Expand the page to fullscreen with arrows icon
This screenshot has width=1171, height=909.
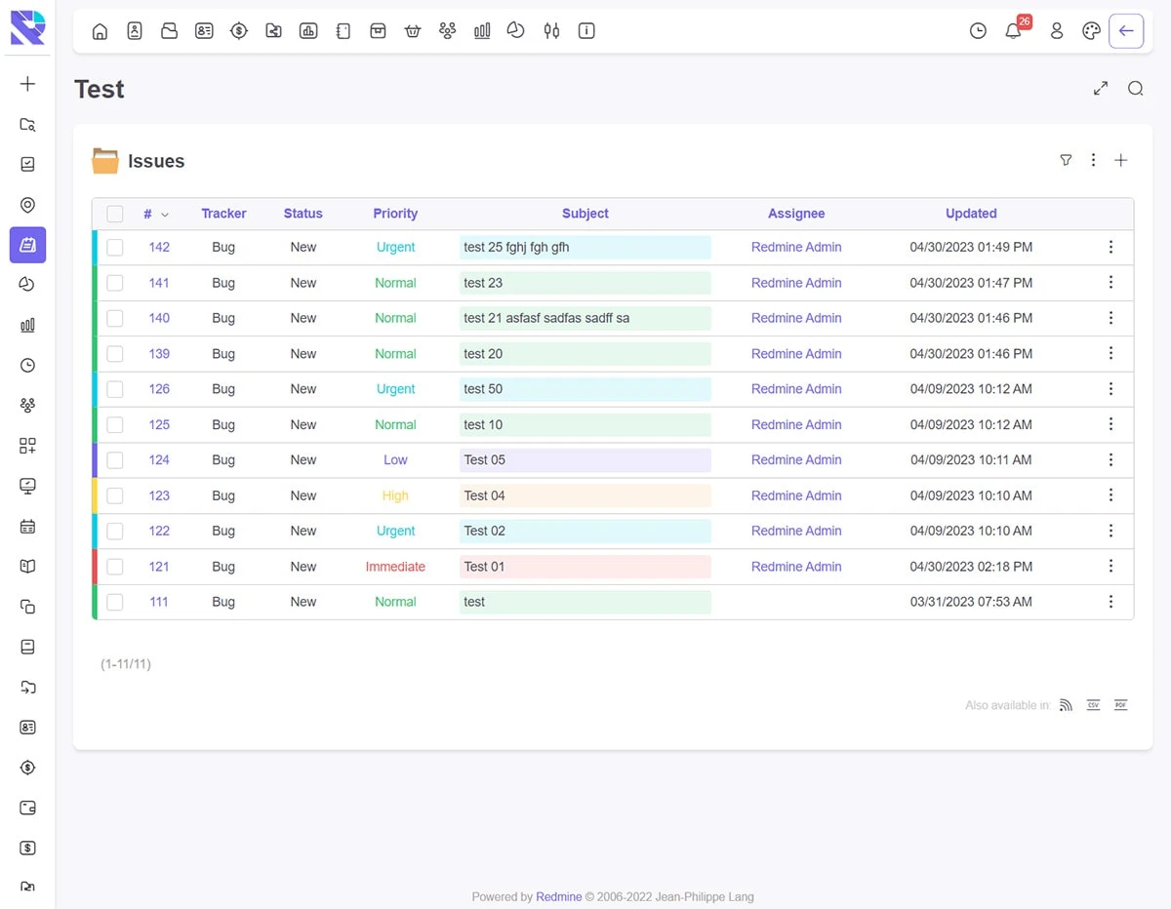tap(1101, 89)
